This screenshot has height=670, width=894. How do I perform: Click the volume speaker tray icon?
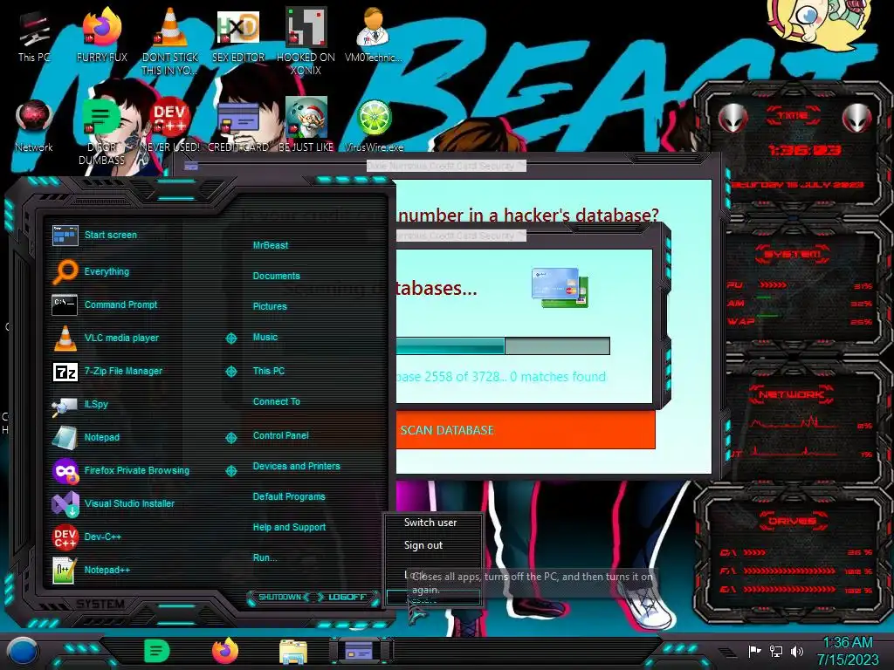798,651
